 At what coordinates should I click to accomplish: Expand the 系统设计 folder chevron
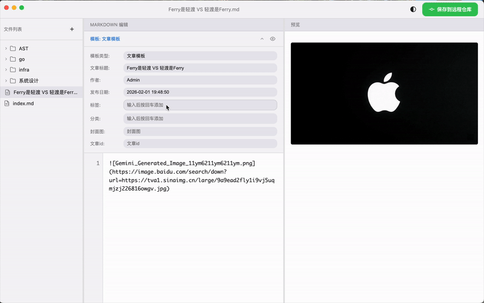coord(6,80)
